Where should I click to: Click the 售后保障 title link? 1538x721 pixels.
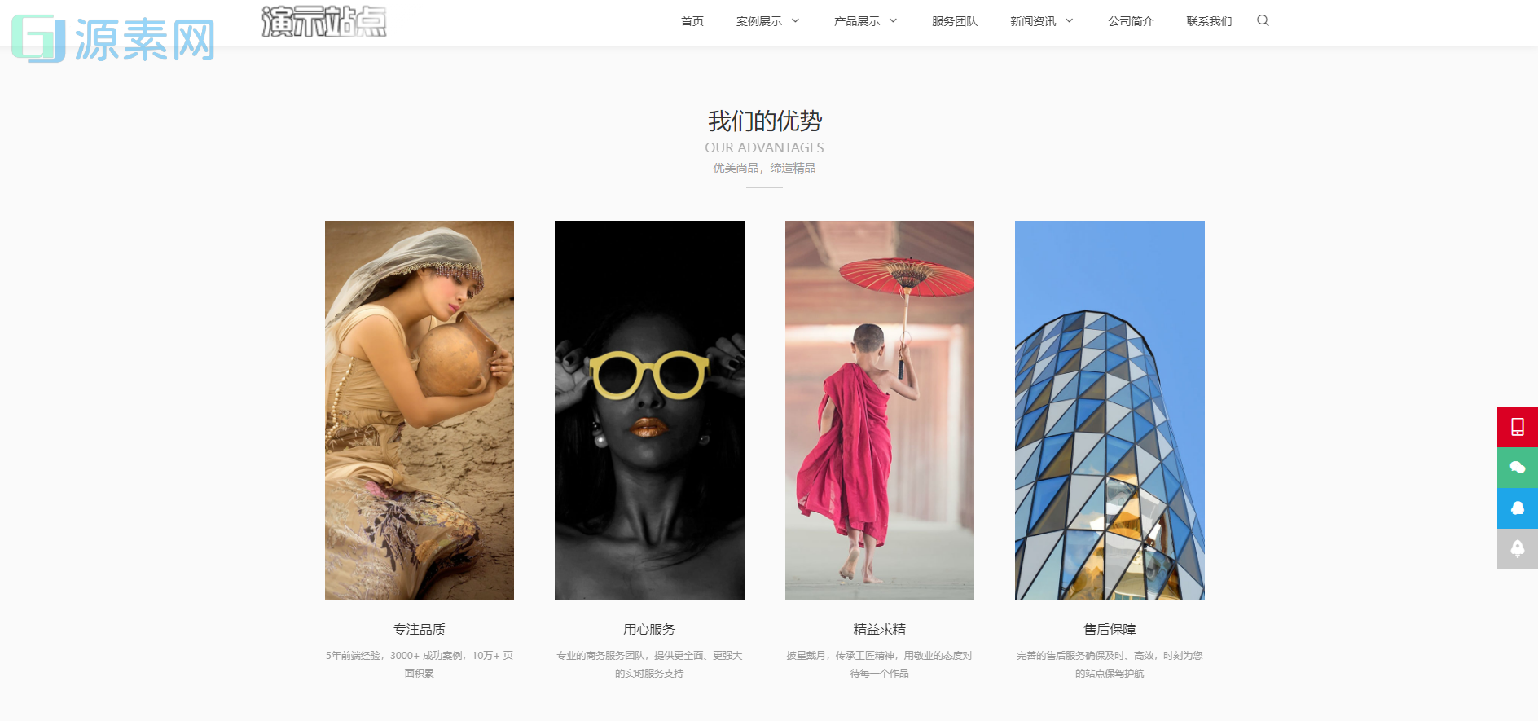tap(1110, 629)
